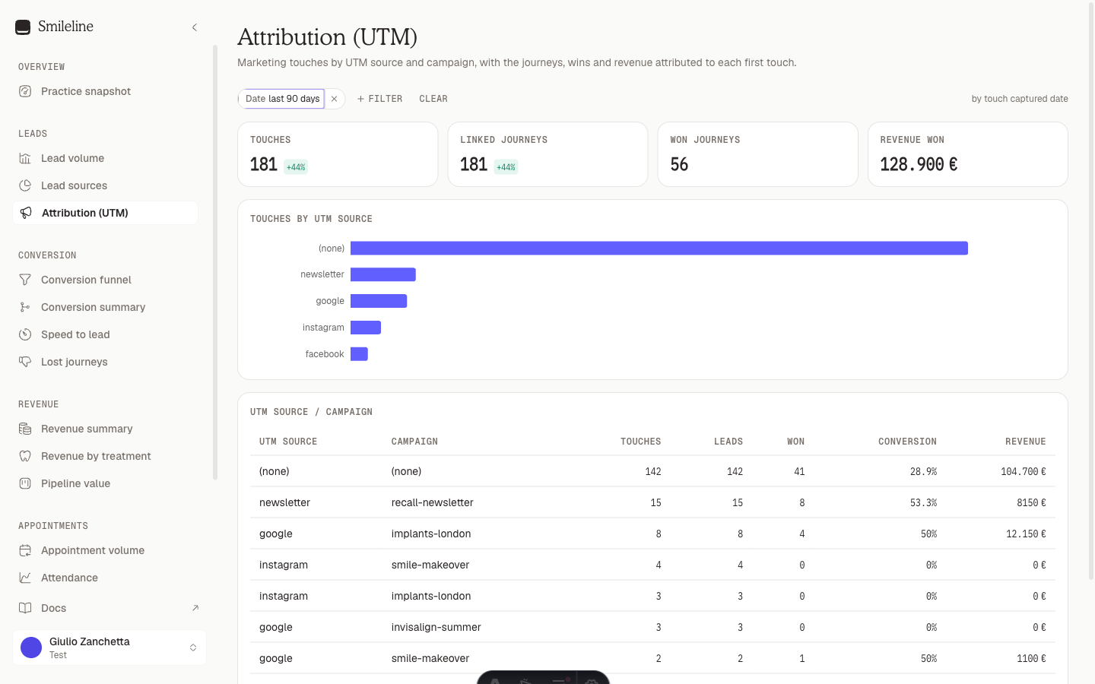Open Speed to lead report
The width and height of the screenshot is (1095, 684).
click(x=106, y=334)
